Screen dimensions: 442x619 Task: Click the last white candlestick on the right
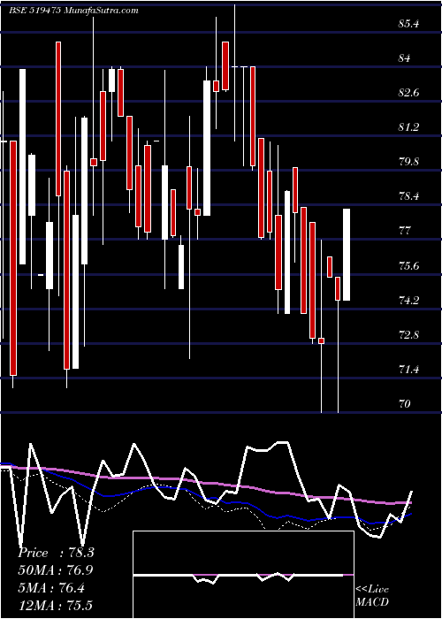pyautogui.click(x=347, y=255)
